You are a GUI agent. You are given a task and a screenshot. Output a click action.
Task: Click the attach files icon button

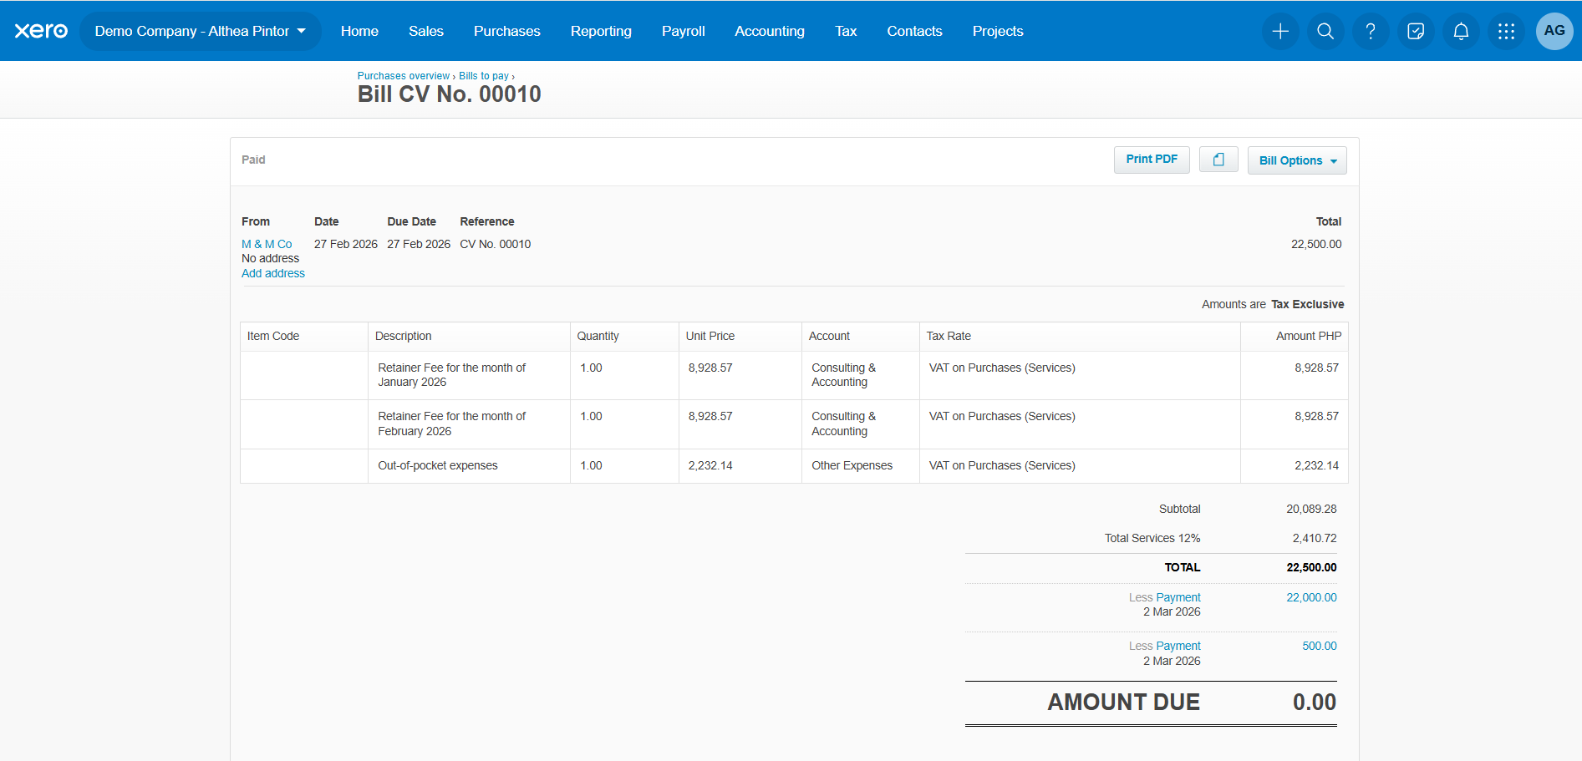pyautogui.click(x=1218, y=160)
